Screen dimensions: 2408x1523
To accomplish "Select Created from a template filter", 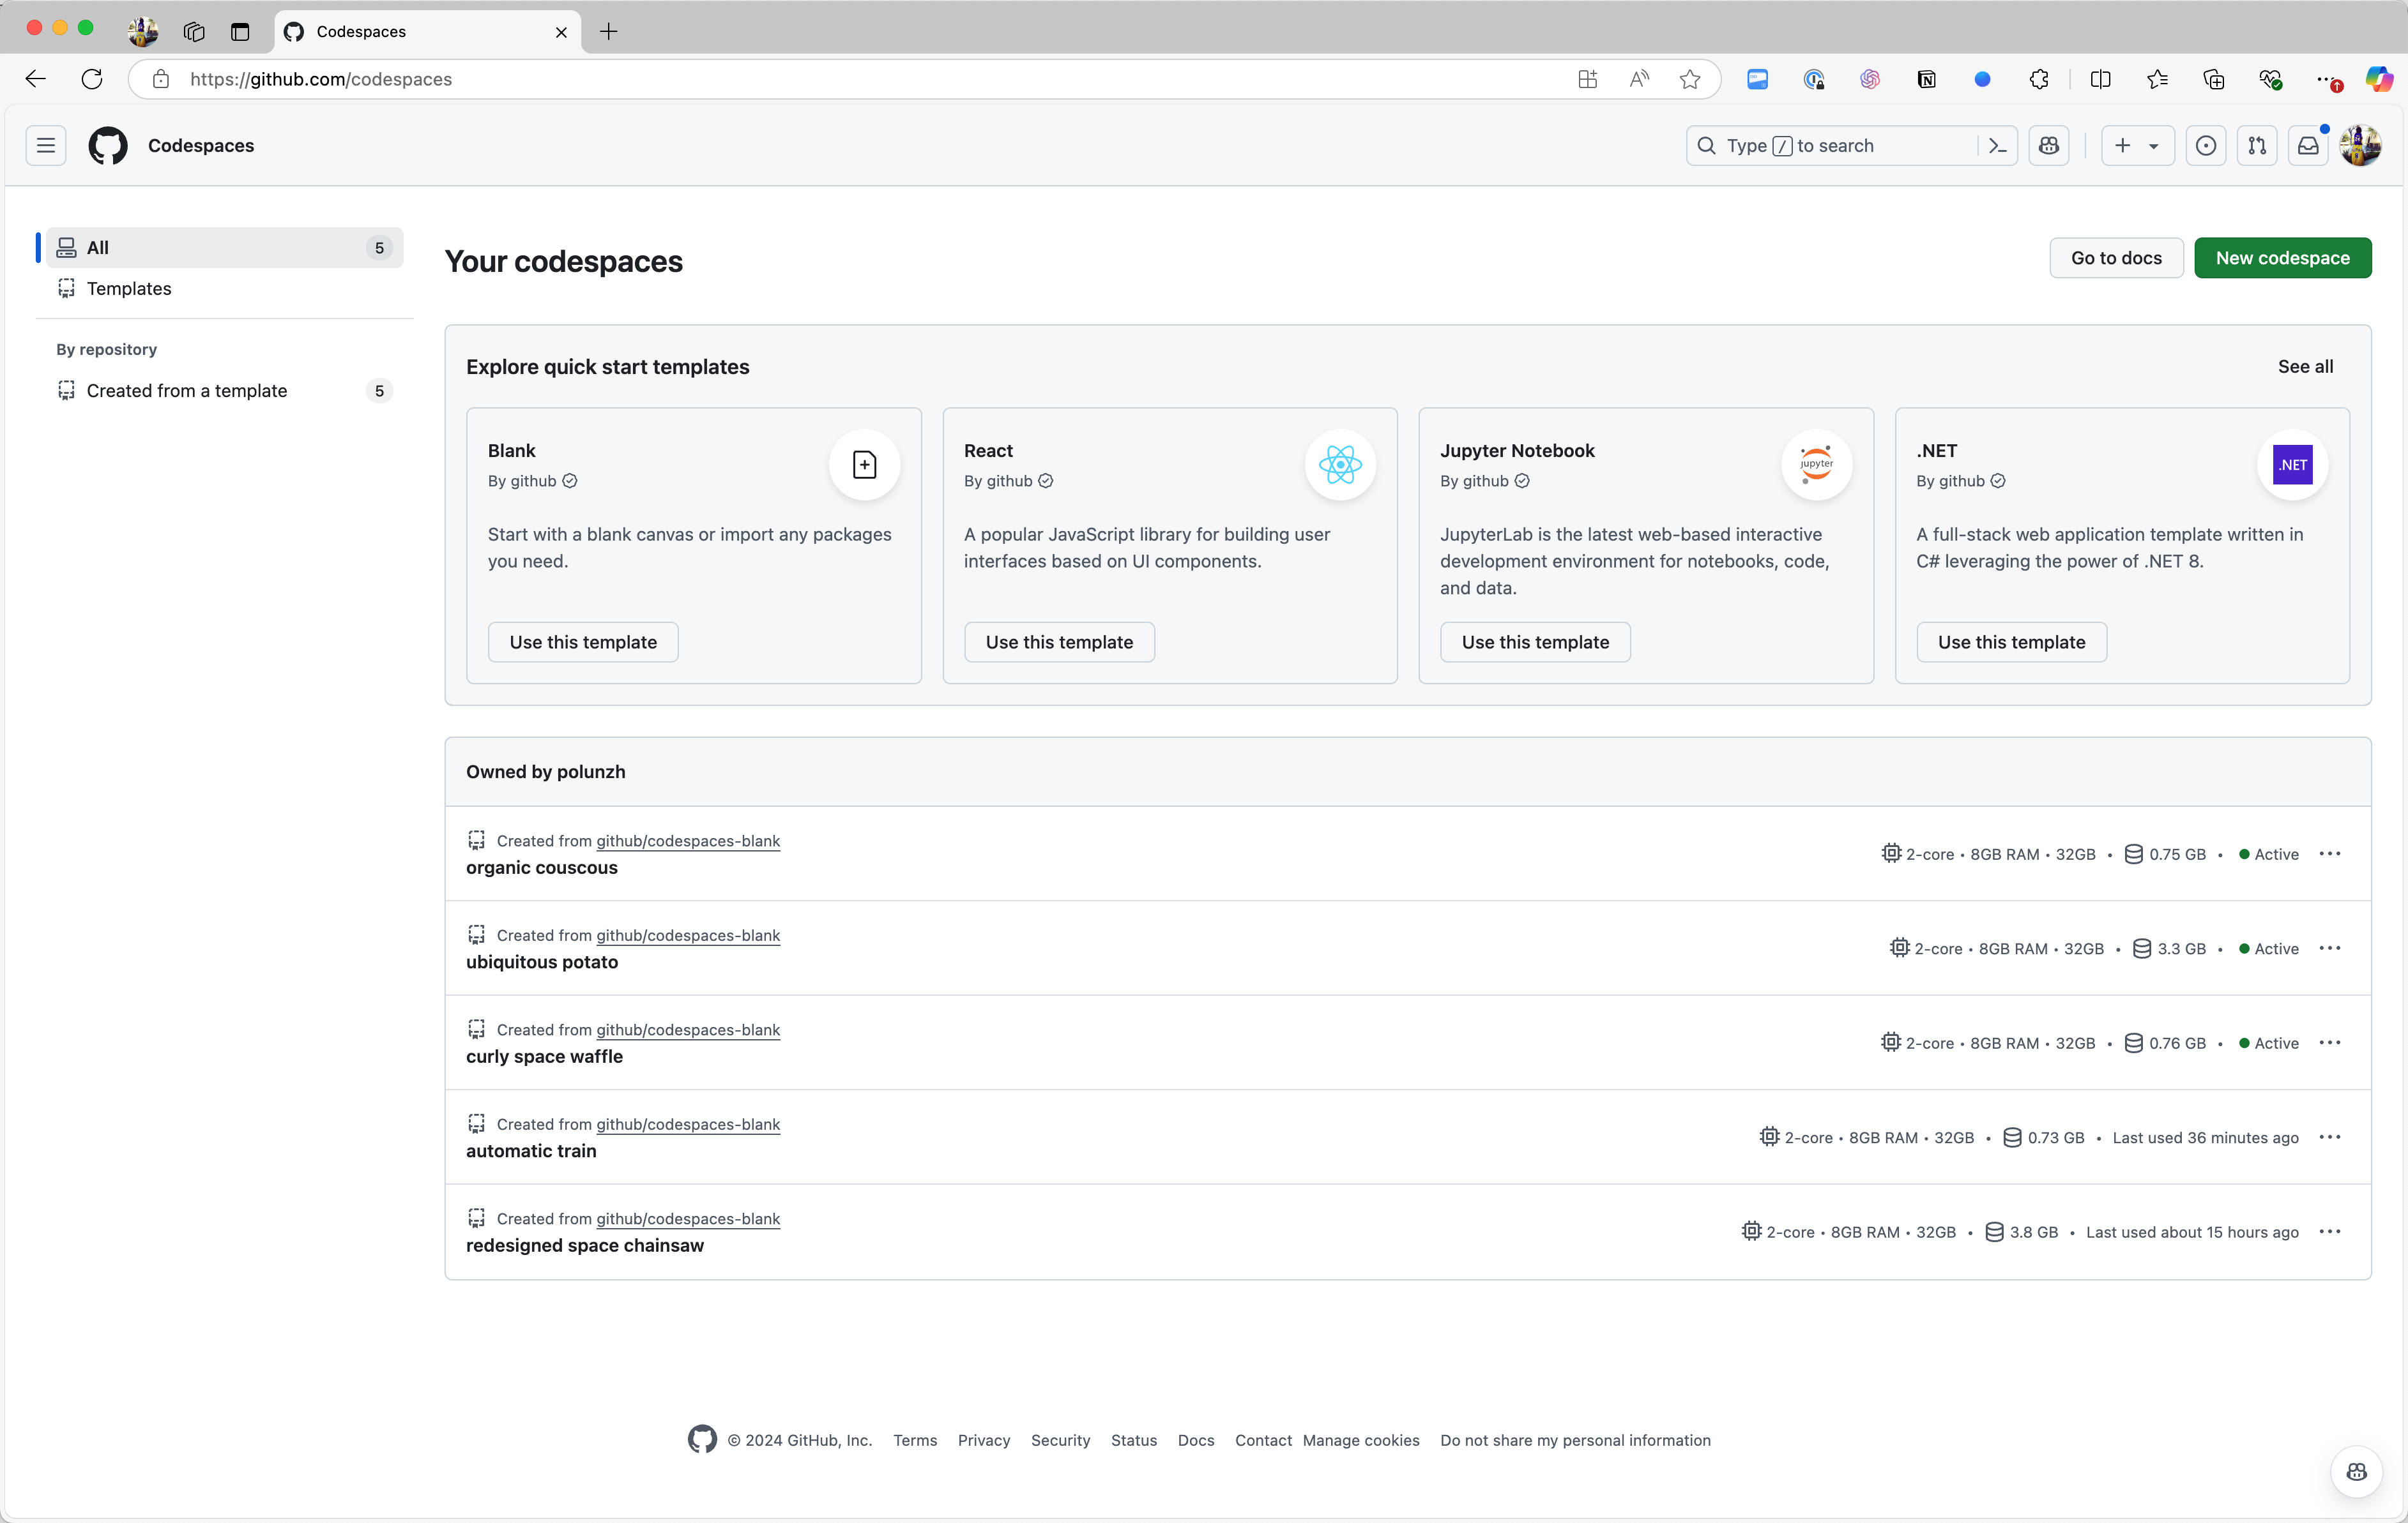I will 187,391.
